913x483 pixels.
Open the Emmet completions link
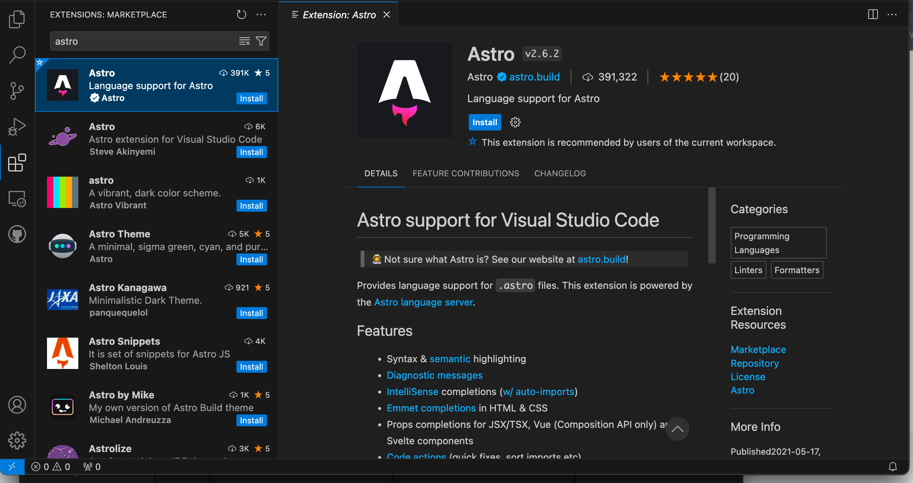(x=431, y=408)
